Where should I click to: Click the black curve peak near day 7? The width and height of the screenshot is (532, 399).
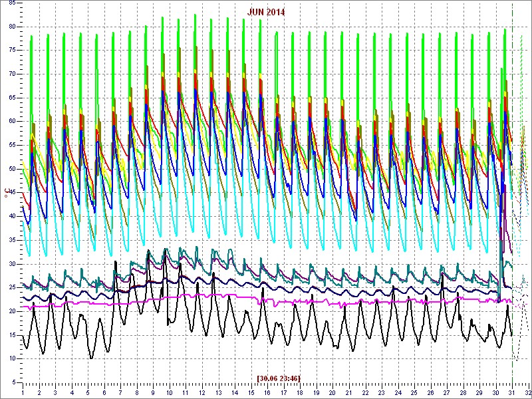tap(116, 263)
